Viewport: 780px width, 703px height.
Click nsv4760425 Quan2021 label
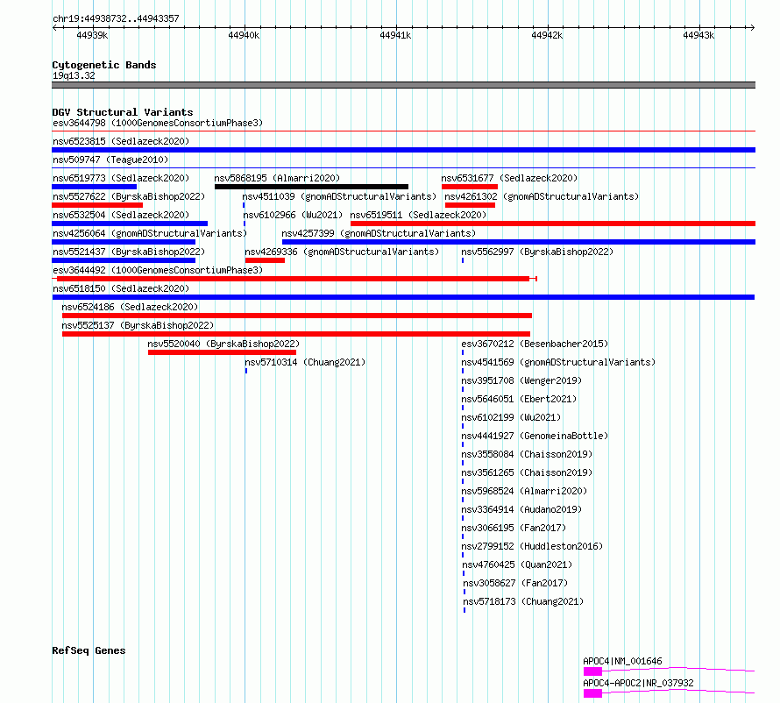tap(517, 565)
